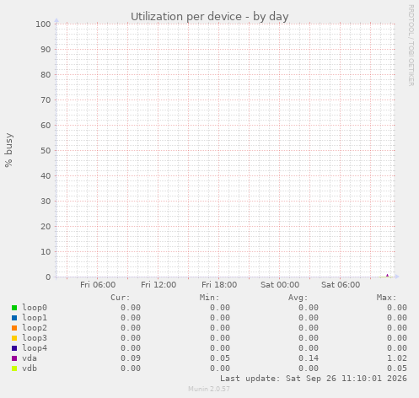This screenshot has width=419, height=398.
Task: Click the purple vda spike on the graph
Action: click(387, 276)
